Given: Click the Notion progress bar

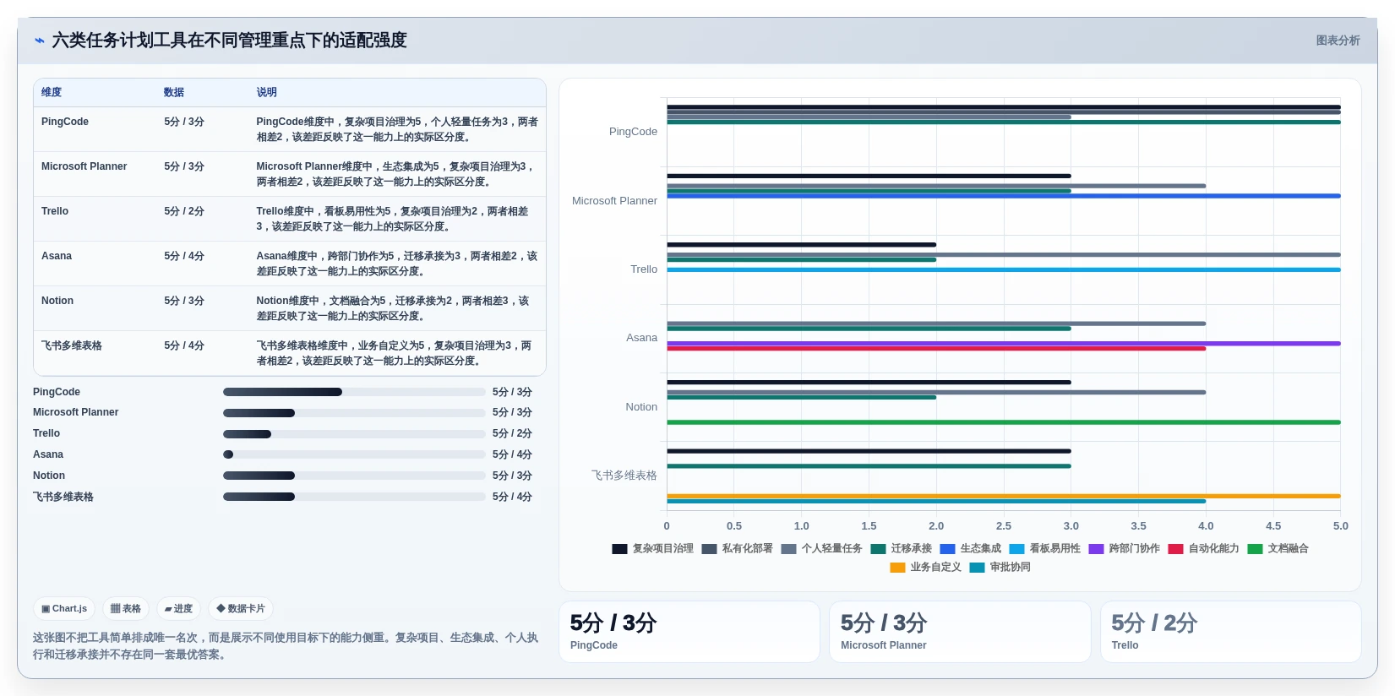Looking at the screenshot, I should point(354,476).
